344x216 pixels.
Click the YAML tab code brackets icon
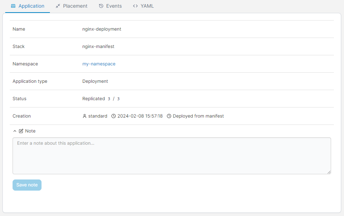point(135,6)
